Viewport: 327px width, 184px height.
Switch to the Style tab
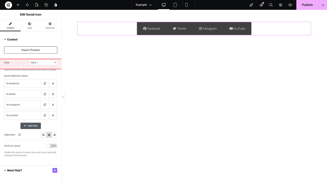point(30,26)
